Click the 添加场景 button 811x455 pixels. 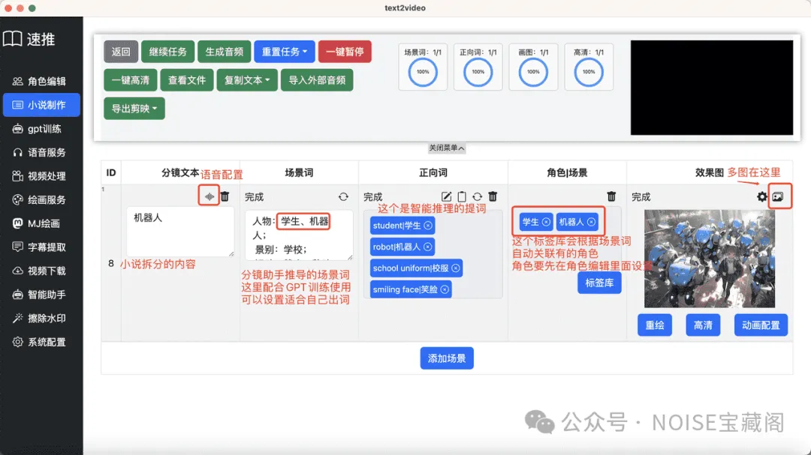tap(447, 358)
